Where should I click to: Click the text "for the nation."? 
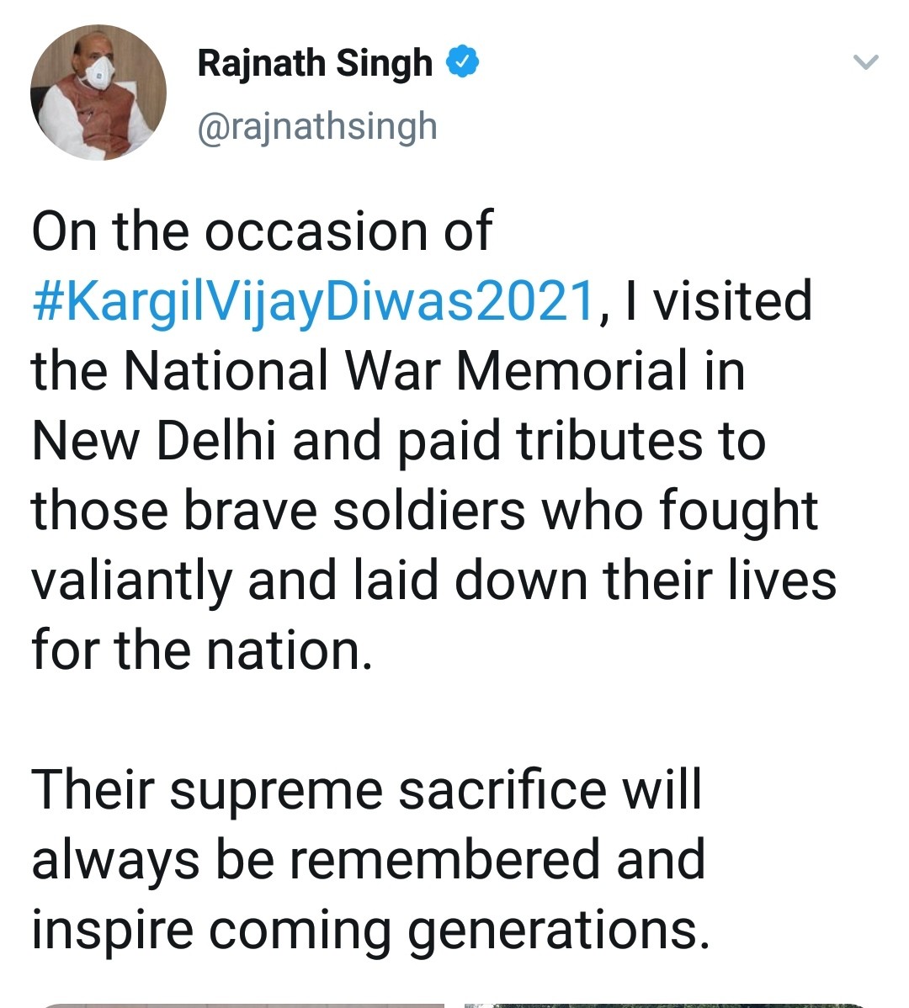(x=202, y=650)
